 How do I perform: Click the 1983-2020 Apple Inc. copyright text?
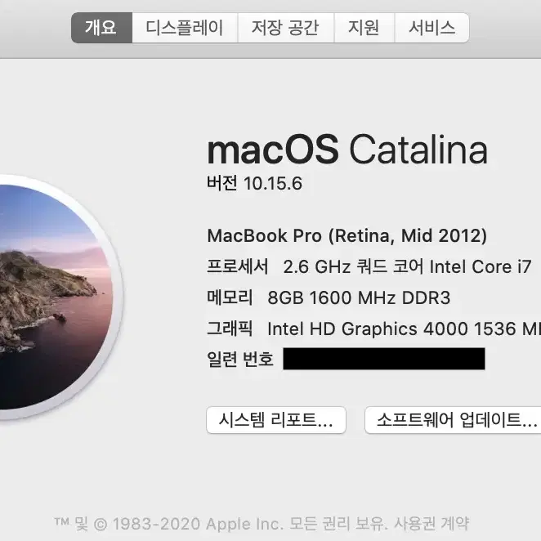click(x=198, y=524)
